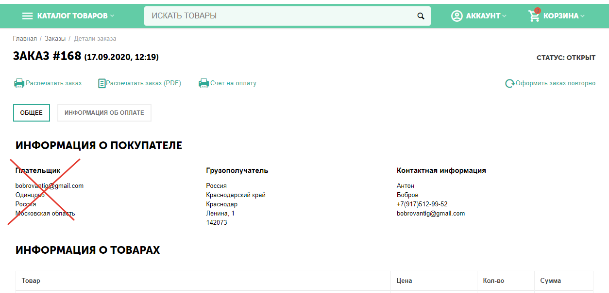609x293 pixels.
Task: Click the postal code 142073
Action: tap(217, 223)
